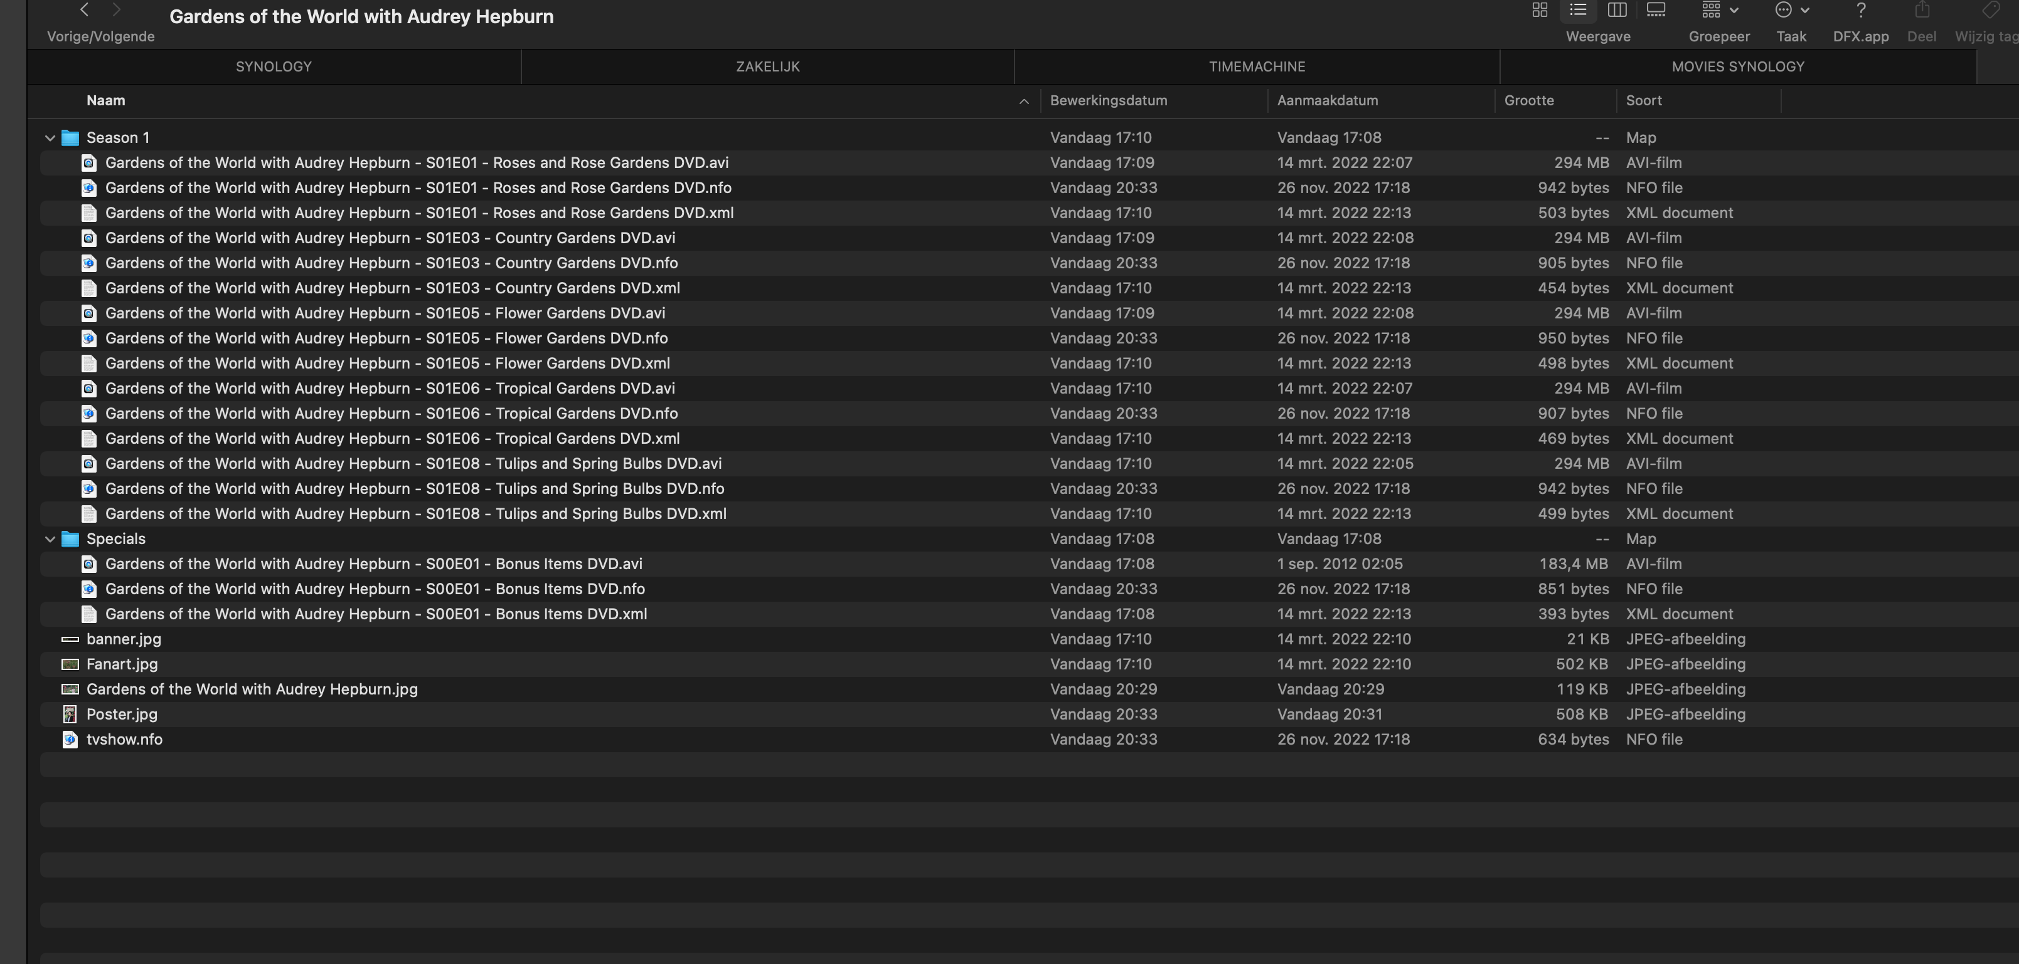Collapse the Season 1 folder
The image size is (2019, 964).
50,138
